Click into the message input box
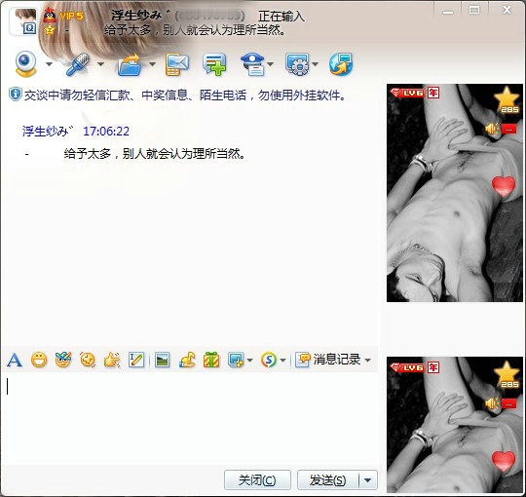This screenshot has height=497, width=526. pos(191,418)
